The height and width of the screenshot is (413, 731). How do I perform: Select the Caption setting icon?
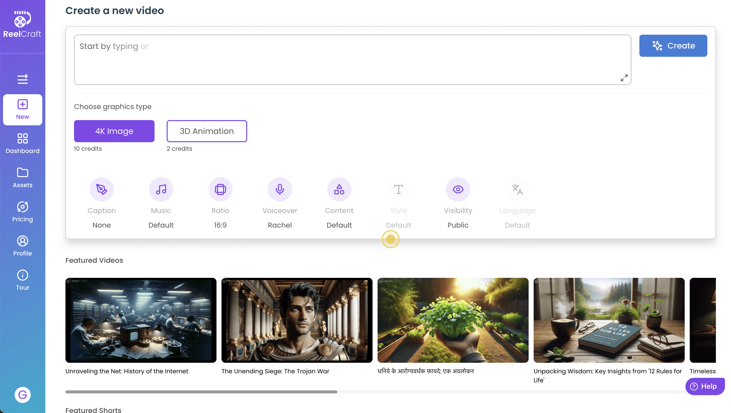tap(101, 189)
